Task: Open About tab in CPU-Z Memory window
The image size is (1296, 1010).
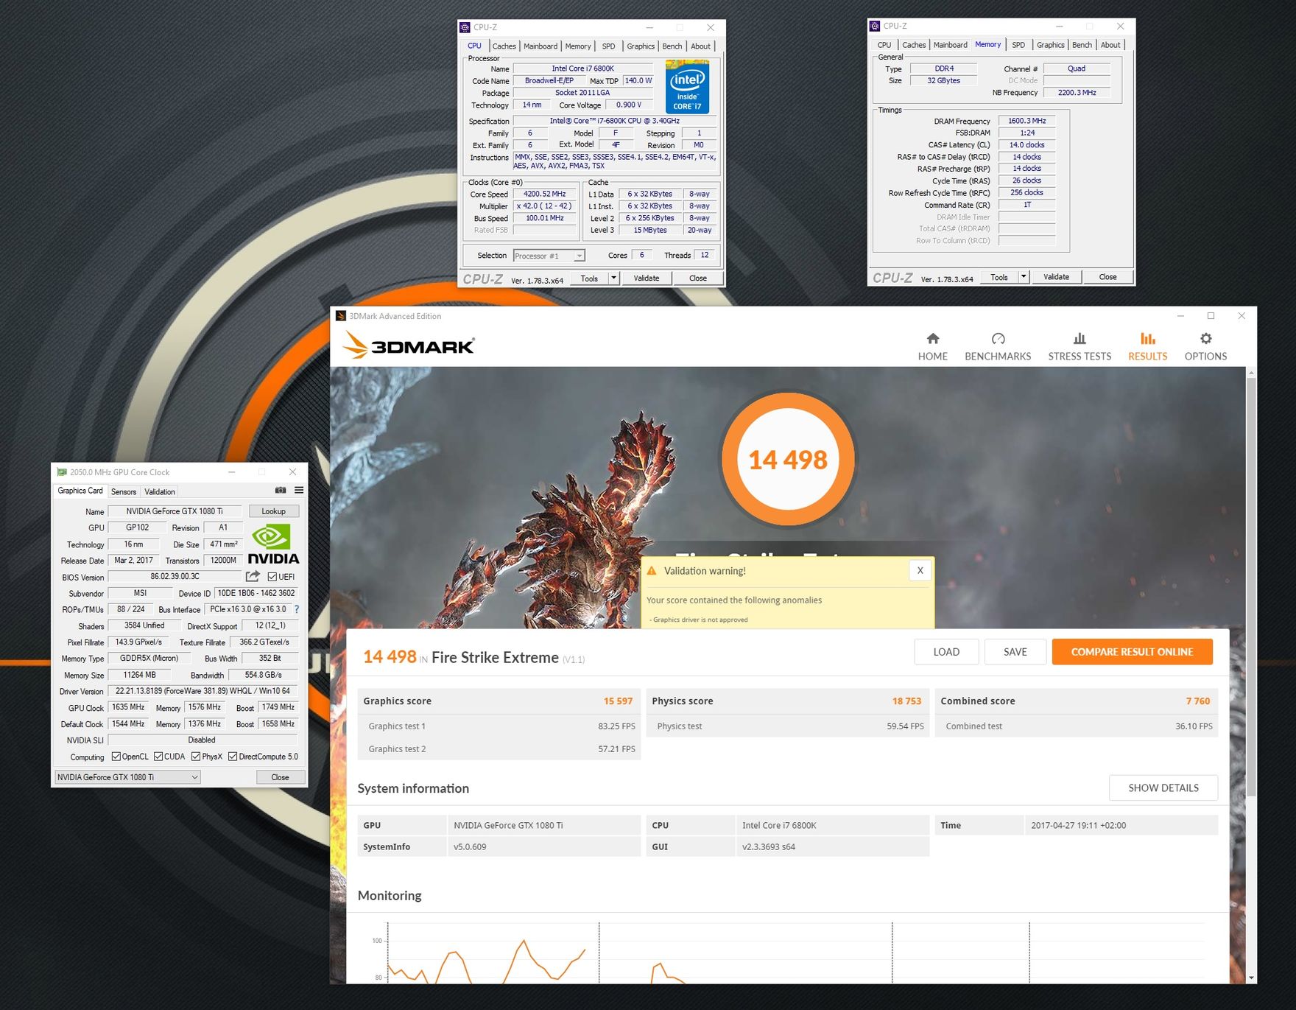Action: pos(1110,45)
